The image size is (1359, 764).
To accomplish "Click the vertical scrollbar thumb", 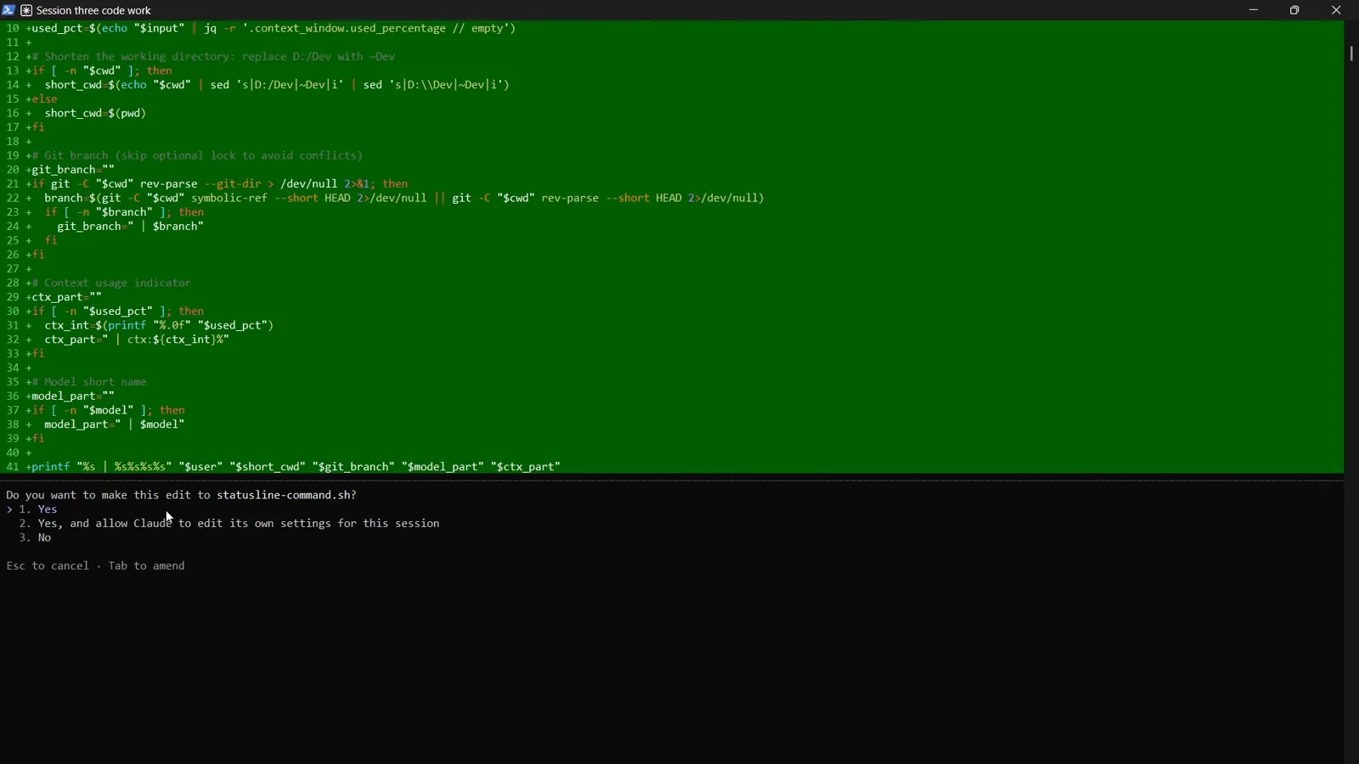I will [1351, 53].
